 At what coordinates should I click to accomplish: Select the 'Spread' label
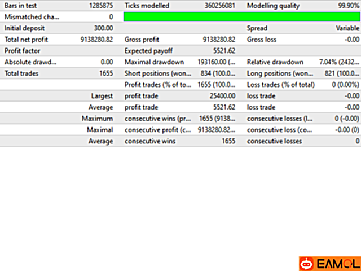(x=257, y=28)
